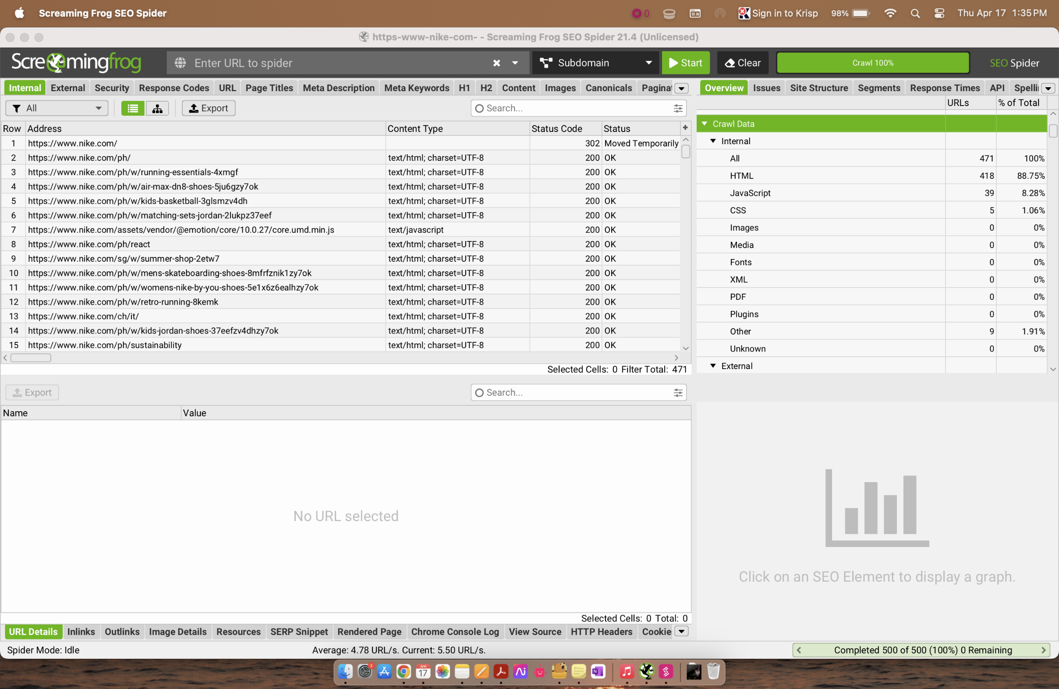Screen dimensions: 1059x689
Task: Open the Inlinks bottom tab
Action: [81, 632]
